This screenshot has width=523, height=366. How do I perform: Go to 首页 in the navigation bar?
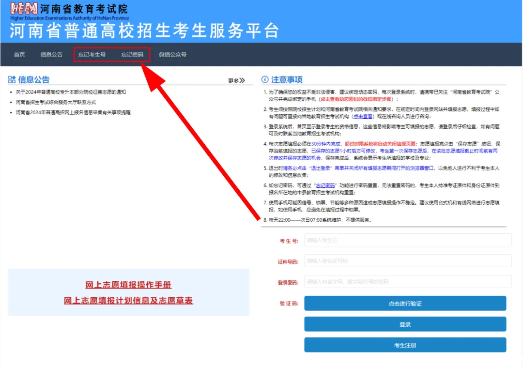19,55
